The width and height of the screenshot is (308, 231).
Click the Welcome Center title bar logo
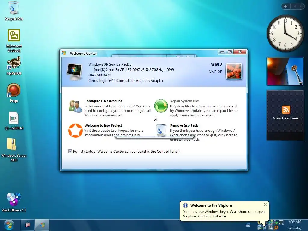coord(64,53)
